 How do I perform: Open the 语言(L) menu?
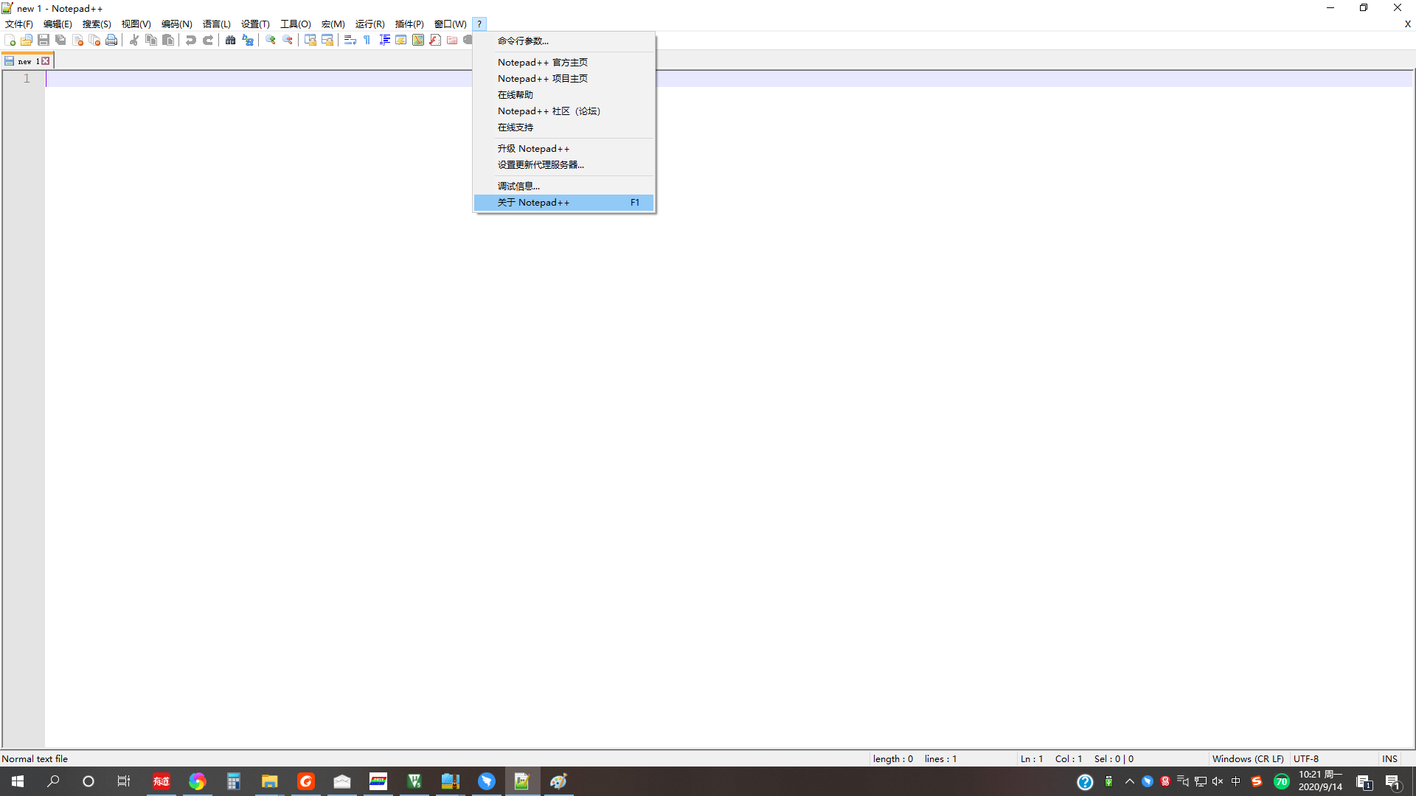pyautogui.click(x=215, y=24)
